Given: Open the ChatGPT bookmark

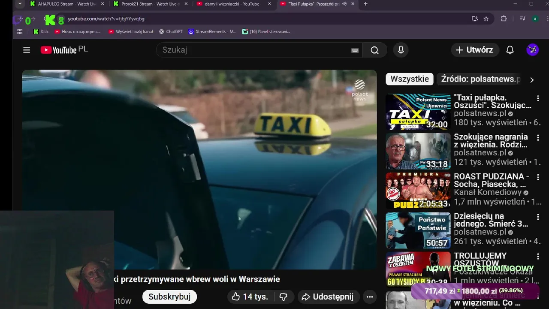Looking at the screenshot, I should pos(171,31).
